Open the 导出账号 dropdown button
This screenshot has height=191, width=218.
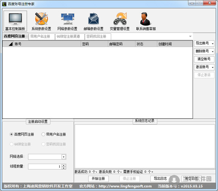204,43
